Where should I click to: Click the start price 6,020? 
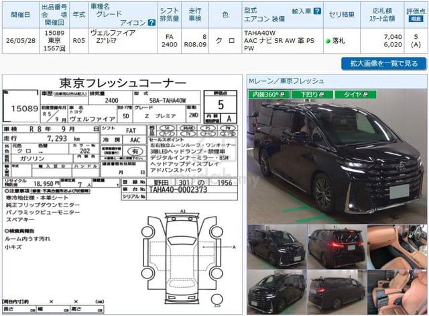393,45
